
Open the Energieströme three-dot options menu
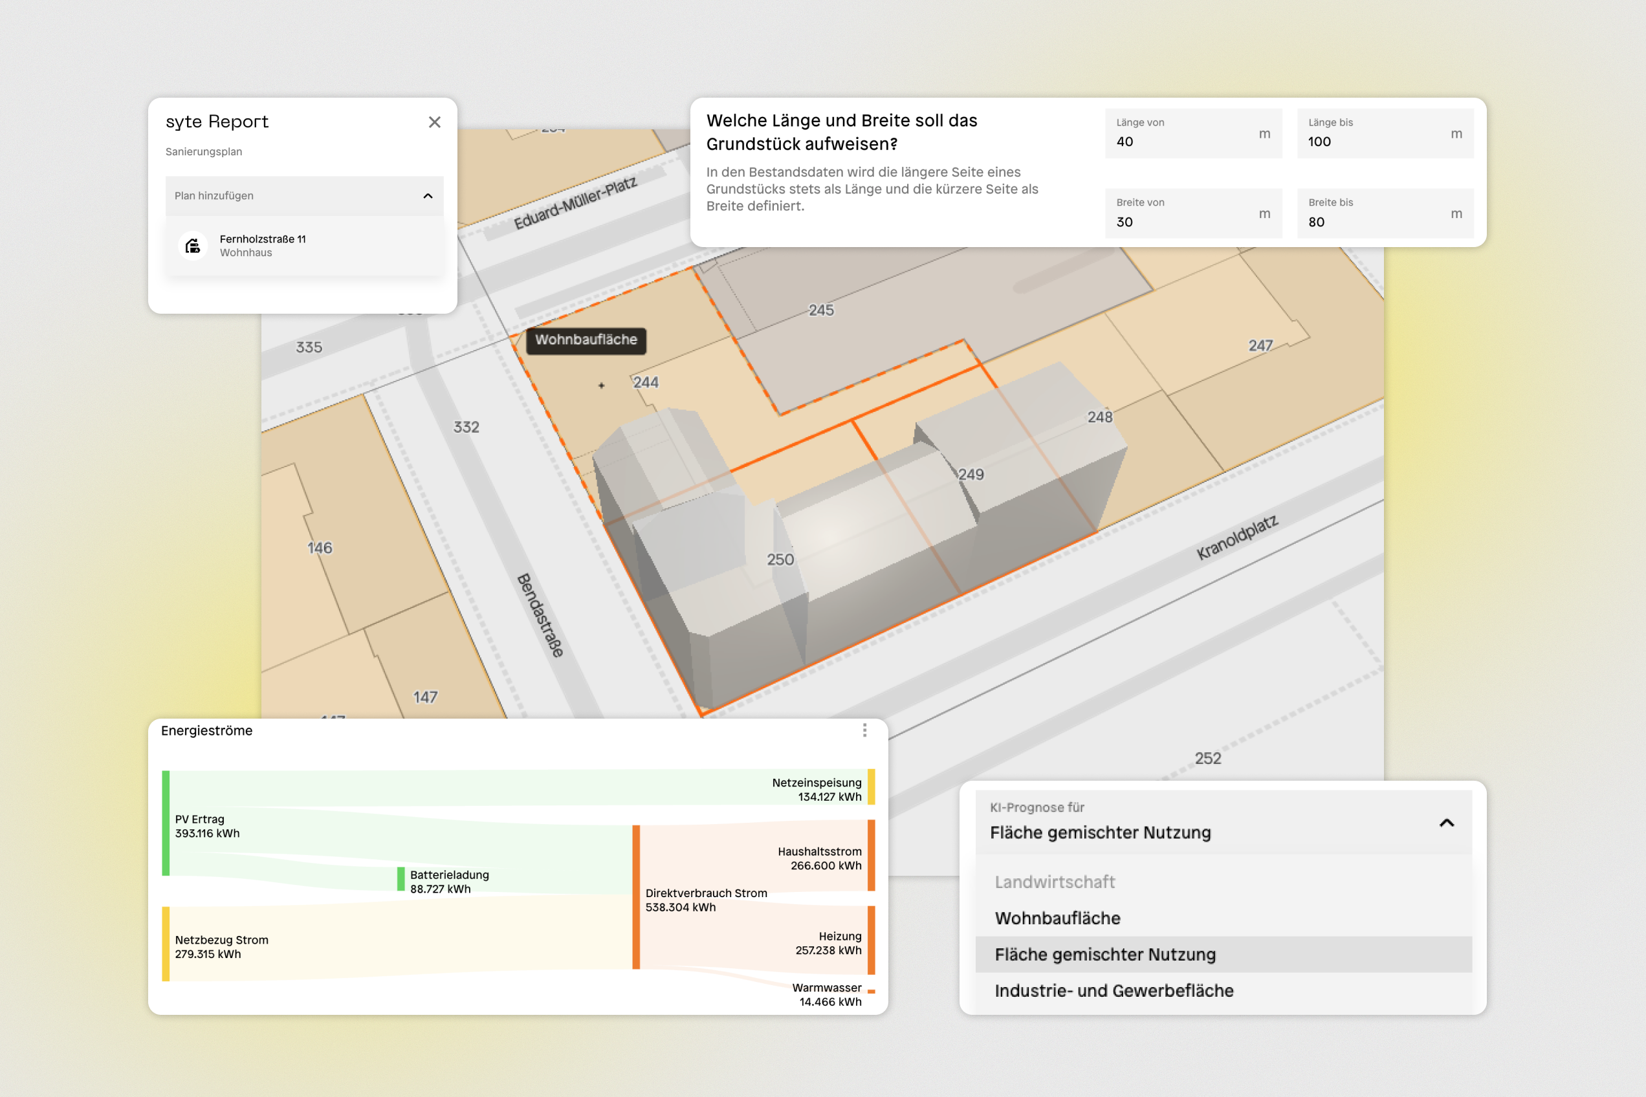(x=865, y=730)
